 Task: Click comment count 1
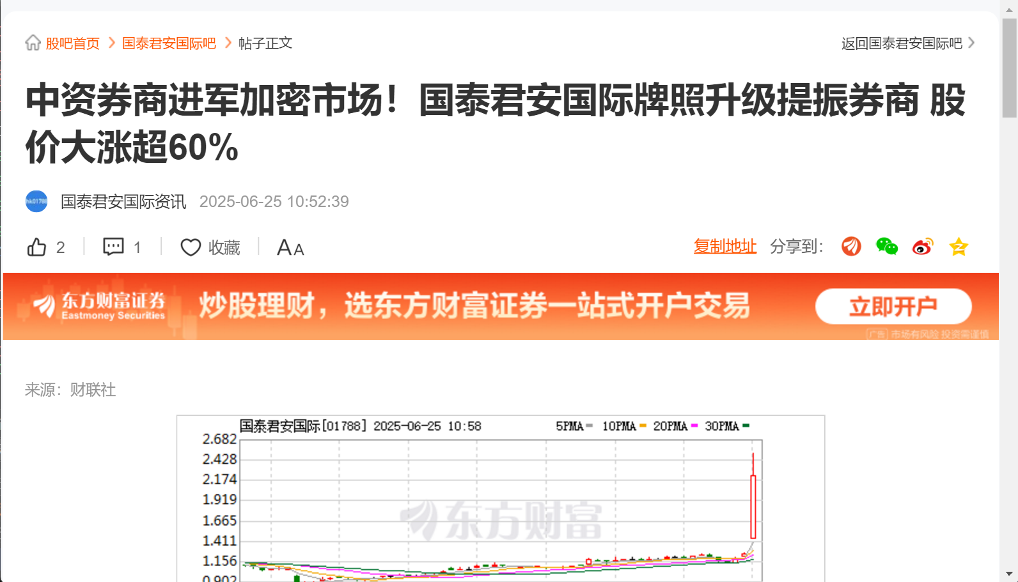pyautogui.click(x=137, y=247)
